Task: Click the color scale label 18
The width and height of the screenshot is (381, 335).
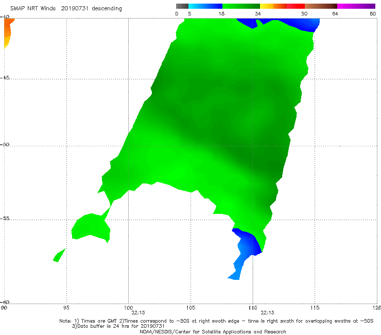Action: 221,13
